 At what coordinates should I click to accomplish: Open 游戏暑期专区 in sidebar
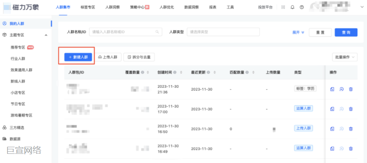(22, 115)
